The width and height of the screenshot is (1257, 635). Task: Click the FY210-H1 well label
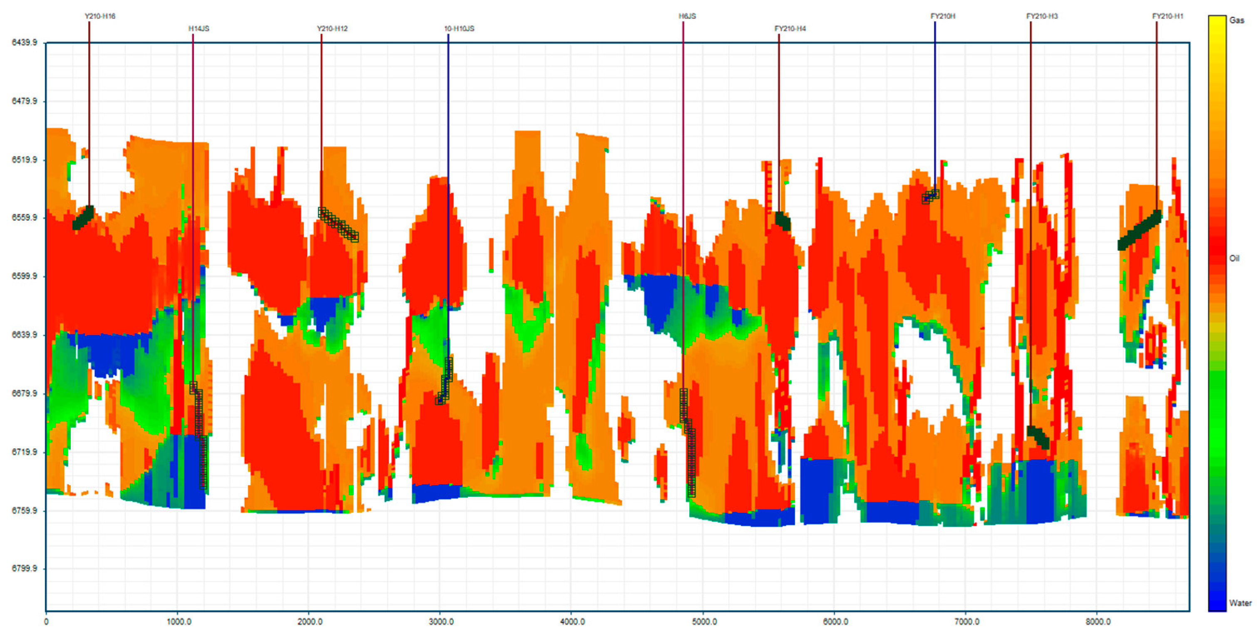point(1168,16)
